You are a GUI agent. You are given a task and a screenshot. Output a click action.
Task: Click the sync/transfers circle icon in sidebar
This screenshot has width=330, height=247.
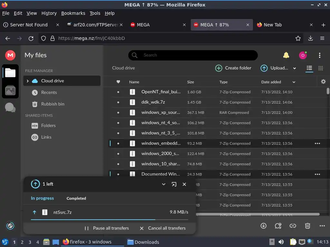pyautogui.click(x=10, y=226)
